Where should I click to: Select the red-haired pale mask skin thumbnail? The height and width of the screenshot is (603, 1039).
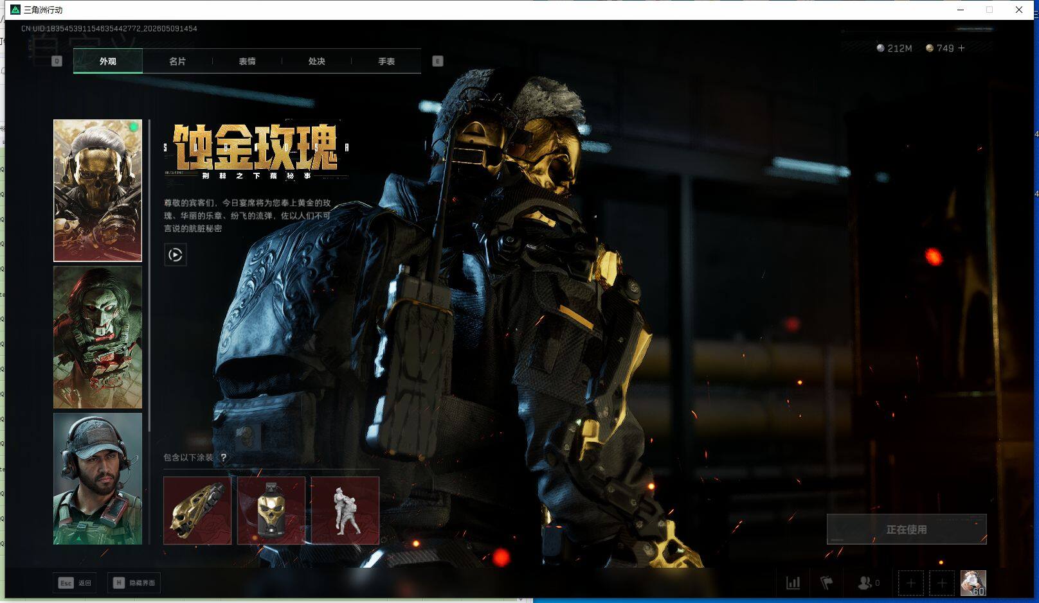point(98,337)
